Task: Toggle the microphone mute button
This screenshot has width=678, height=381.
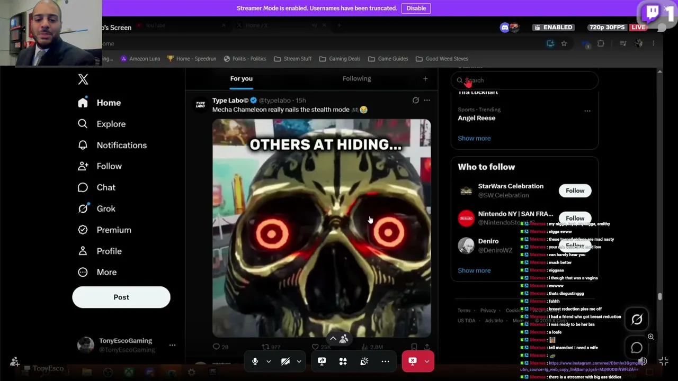Action: (255, 361)
